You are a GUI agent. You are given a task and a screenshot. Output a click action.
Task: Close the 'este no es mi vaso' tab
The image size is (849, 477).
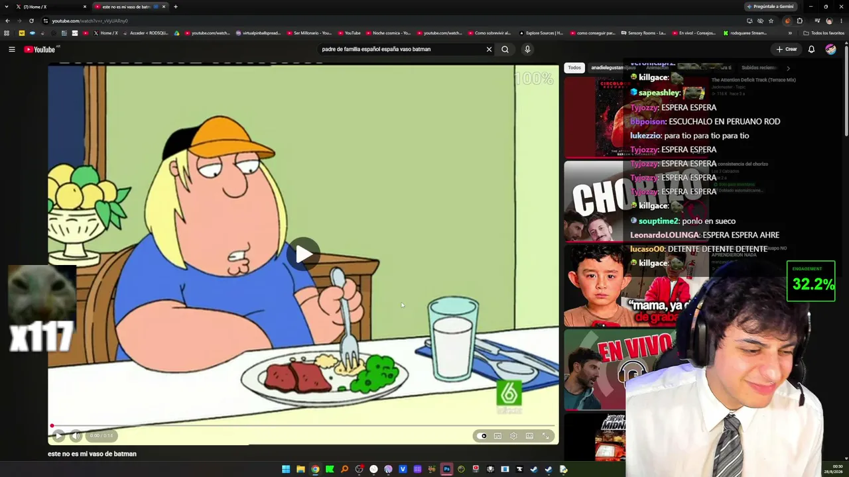(164, 7)
